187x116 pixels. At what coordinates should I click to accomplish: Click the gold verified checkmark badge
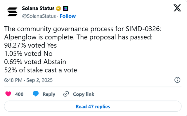(58, 8)
